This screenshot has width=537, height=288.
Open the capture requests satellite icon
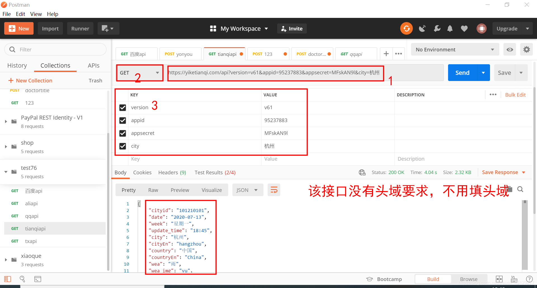422,28
